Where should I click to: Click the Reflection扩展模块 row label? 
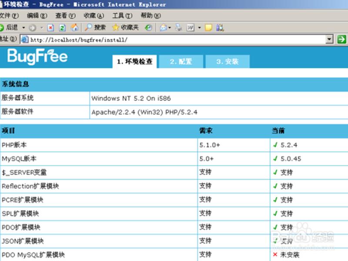30,186
